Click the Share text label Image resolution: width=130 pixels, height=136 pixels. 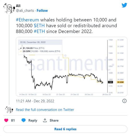point(54,120)
